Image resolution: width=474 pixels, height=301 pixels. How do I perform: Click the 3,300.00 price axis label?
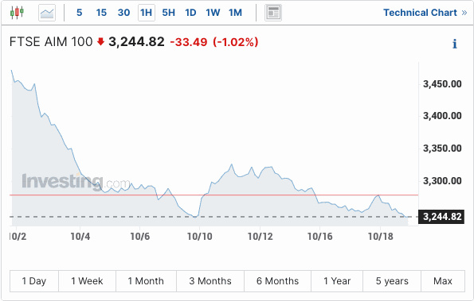point(442,181)
